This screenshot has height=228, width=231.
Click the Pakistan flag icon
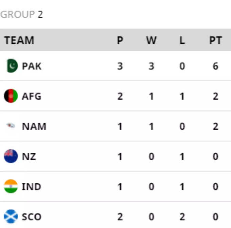(x=12, y=66)
